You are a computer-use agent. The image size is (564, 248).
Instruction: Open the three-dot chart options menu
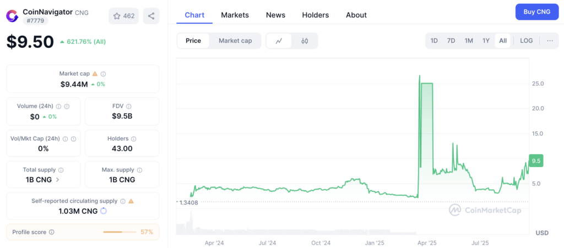(550, 41)
